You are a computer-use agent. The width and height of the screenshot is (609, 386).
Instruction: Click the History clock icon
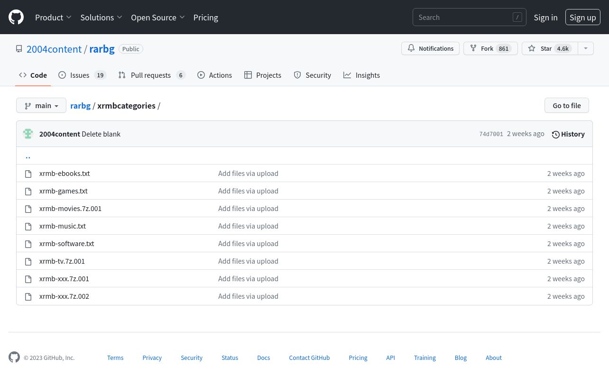point(556,134)
